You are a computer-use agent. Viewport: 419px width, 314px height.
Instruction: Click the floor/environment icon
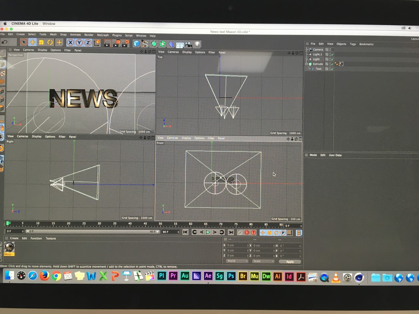click(x=180, y=44)
